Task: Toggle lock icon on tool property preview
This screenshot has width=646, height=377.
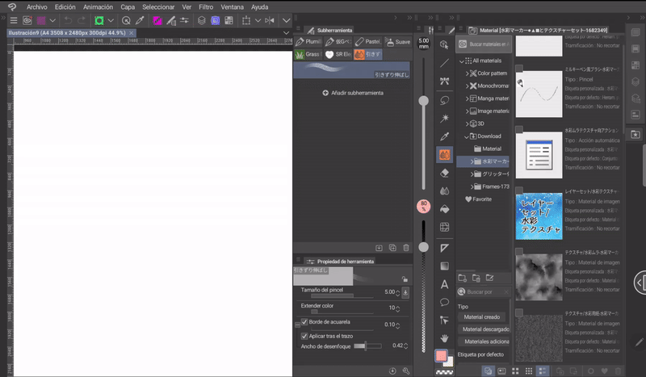Action: [405, 279]
